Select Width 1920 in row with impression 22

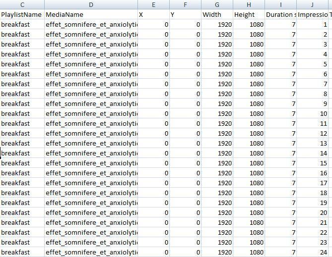[217, 232]
